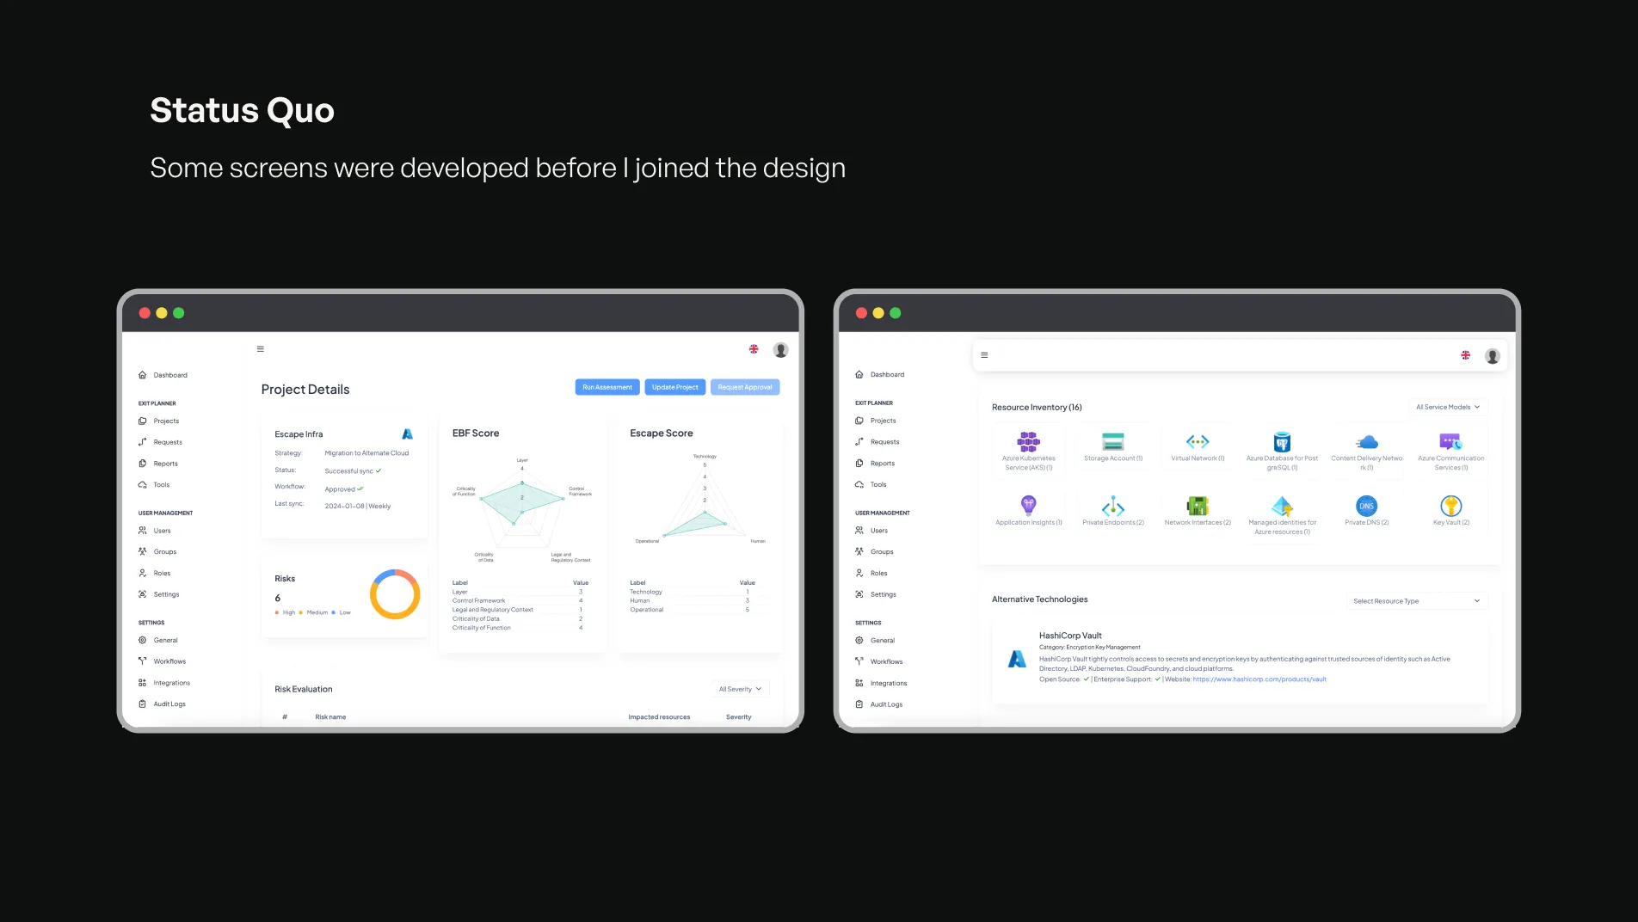Image resolution: width=1638 pixels, height=922 pixels.
Task: Open Workflows in Resource Inventory window sidebar
Action: (x=878, y=662)
